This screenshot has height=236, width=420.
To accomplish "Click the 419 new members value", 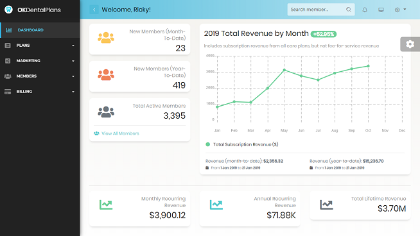I will 179,85.
